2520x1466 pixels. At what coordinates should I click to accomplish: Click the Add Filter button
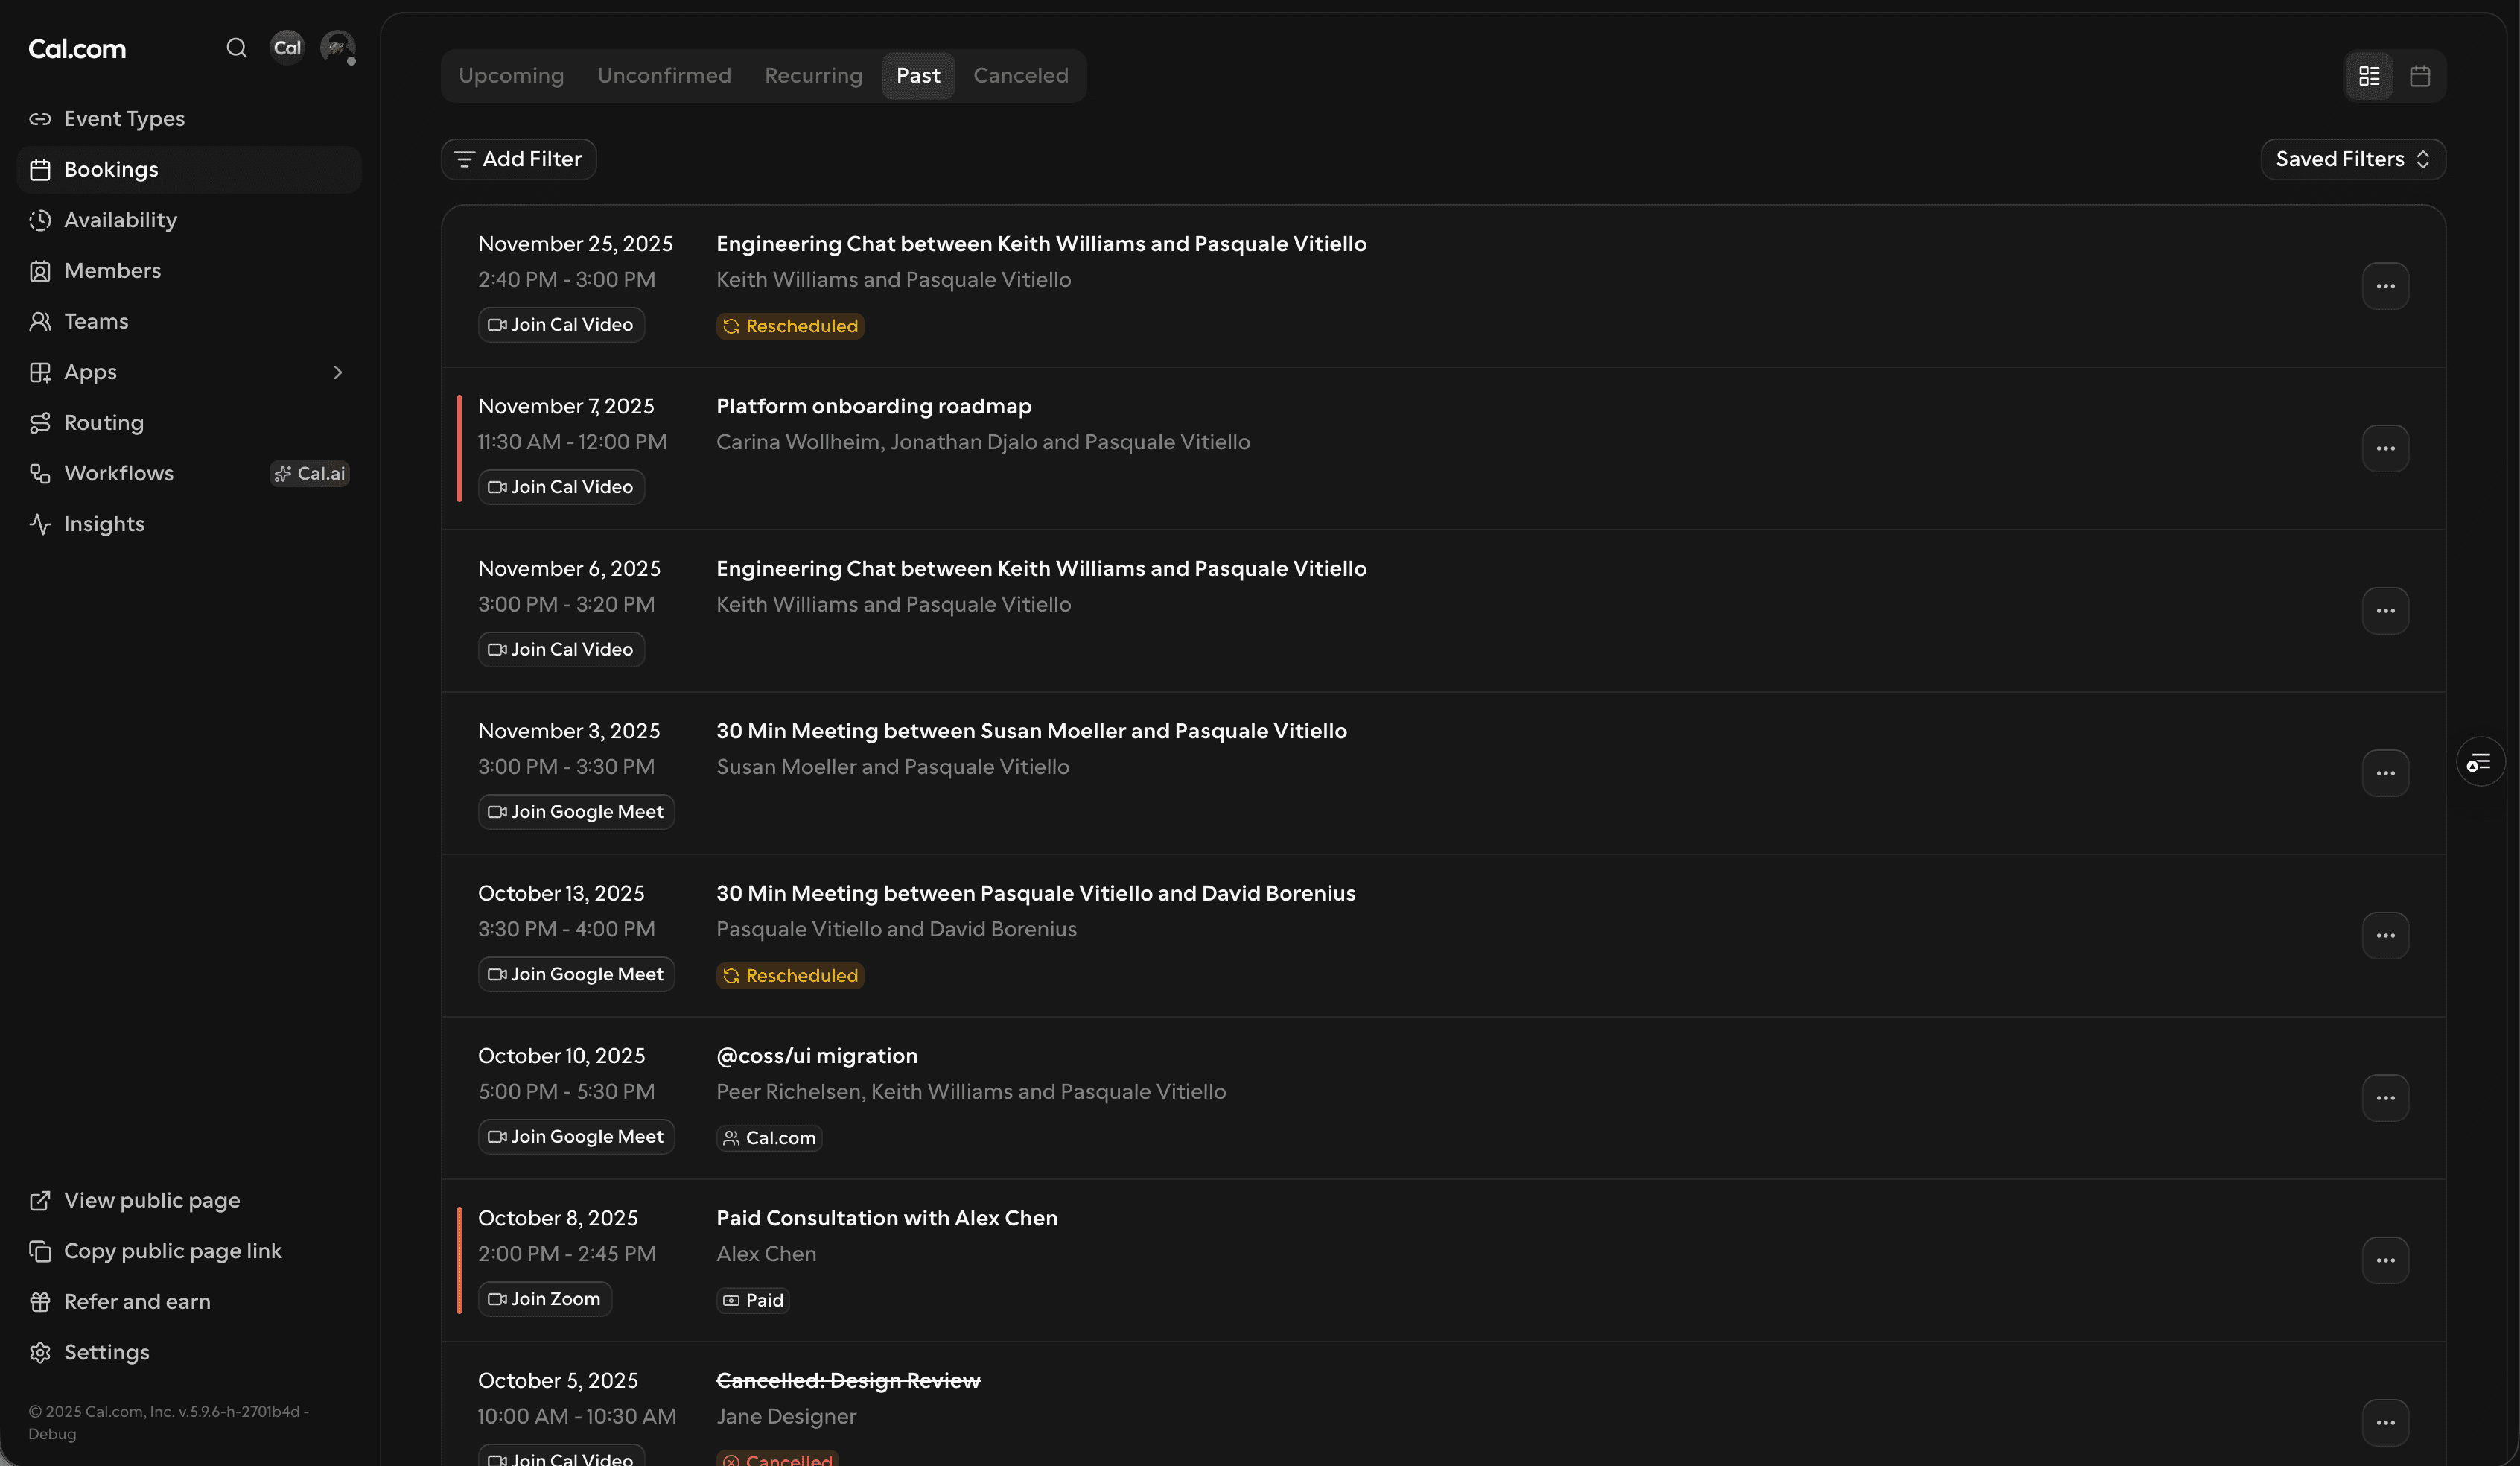coord(518,160)
